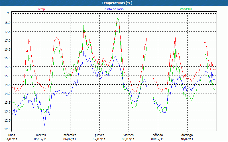Click the red Temp. legend label

[x=42, y=9]
